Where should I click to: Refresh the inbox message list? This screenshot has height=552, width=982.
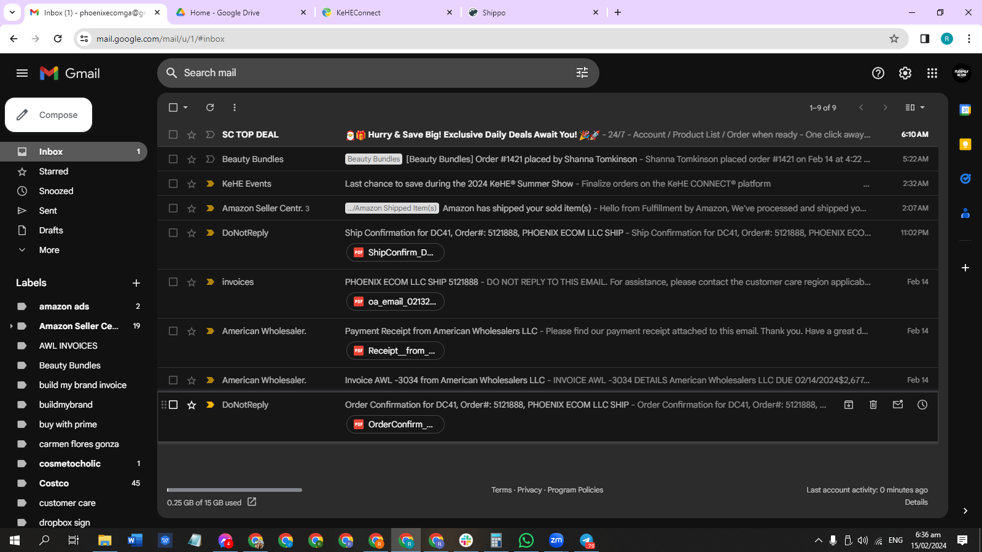pos(210,107)
